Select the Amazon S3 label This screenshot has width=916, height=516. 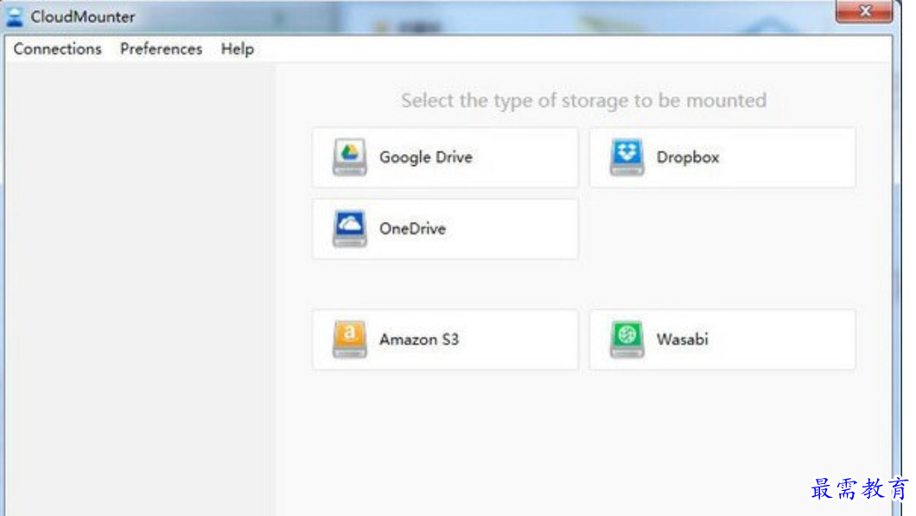coord(419,340)
